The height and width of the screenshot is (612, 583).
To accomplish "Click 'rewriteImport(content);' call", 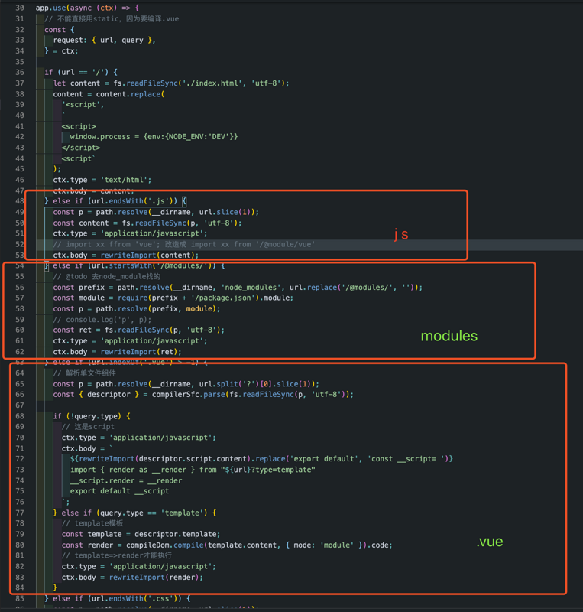I will (149, 256).
